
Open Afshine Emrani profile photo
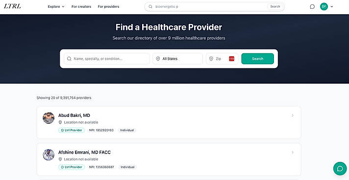pos(49,155)
